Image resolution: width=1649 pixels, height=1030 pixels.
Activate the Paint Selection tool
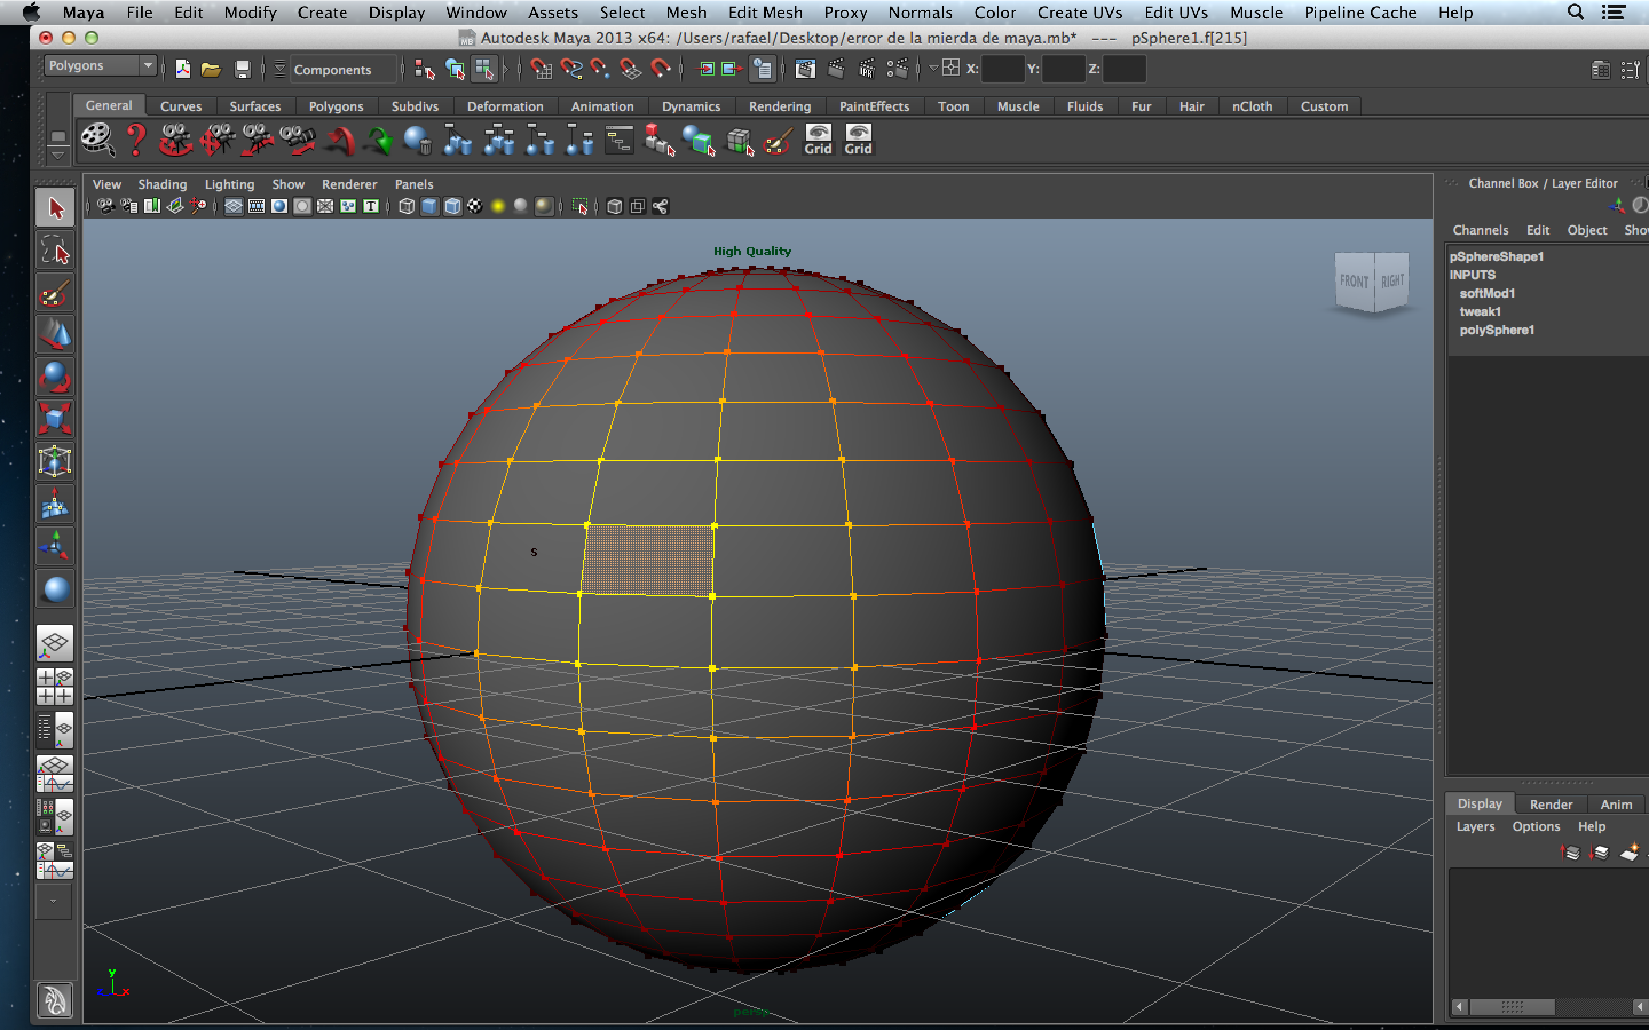click(x=54, y=294)
